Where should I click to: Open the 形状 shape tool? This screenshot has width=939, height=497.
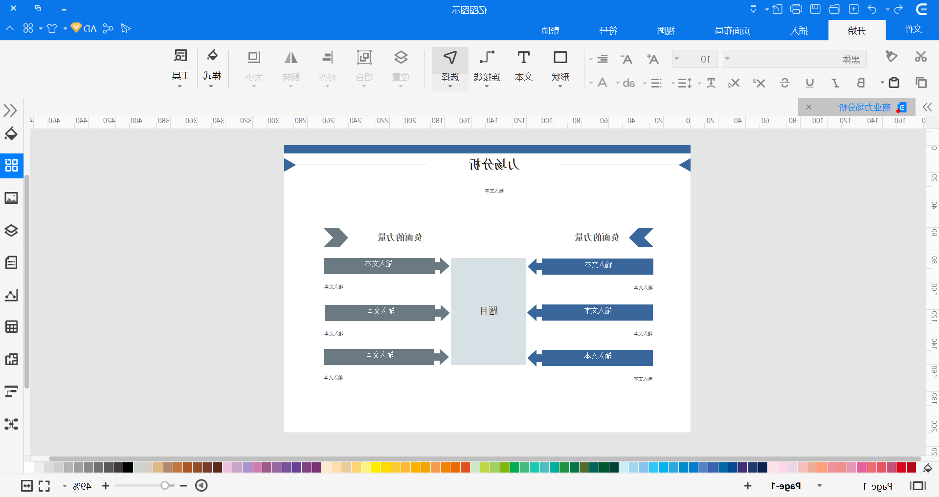click(x=560, y=68)
